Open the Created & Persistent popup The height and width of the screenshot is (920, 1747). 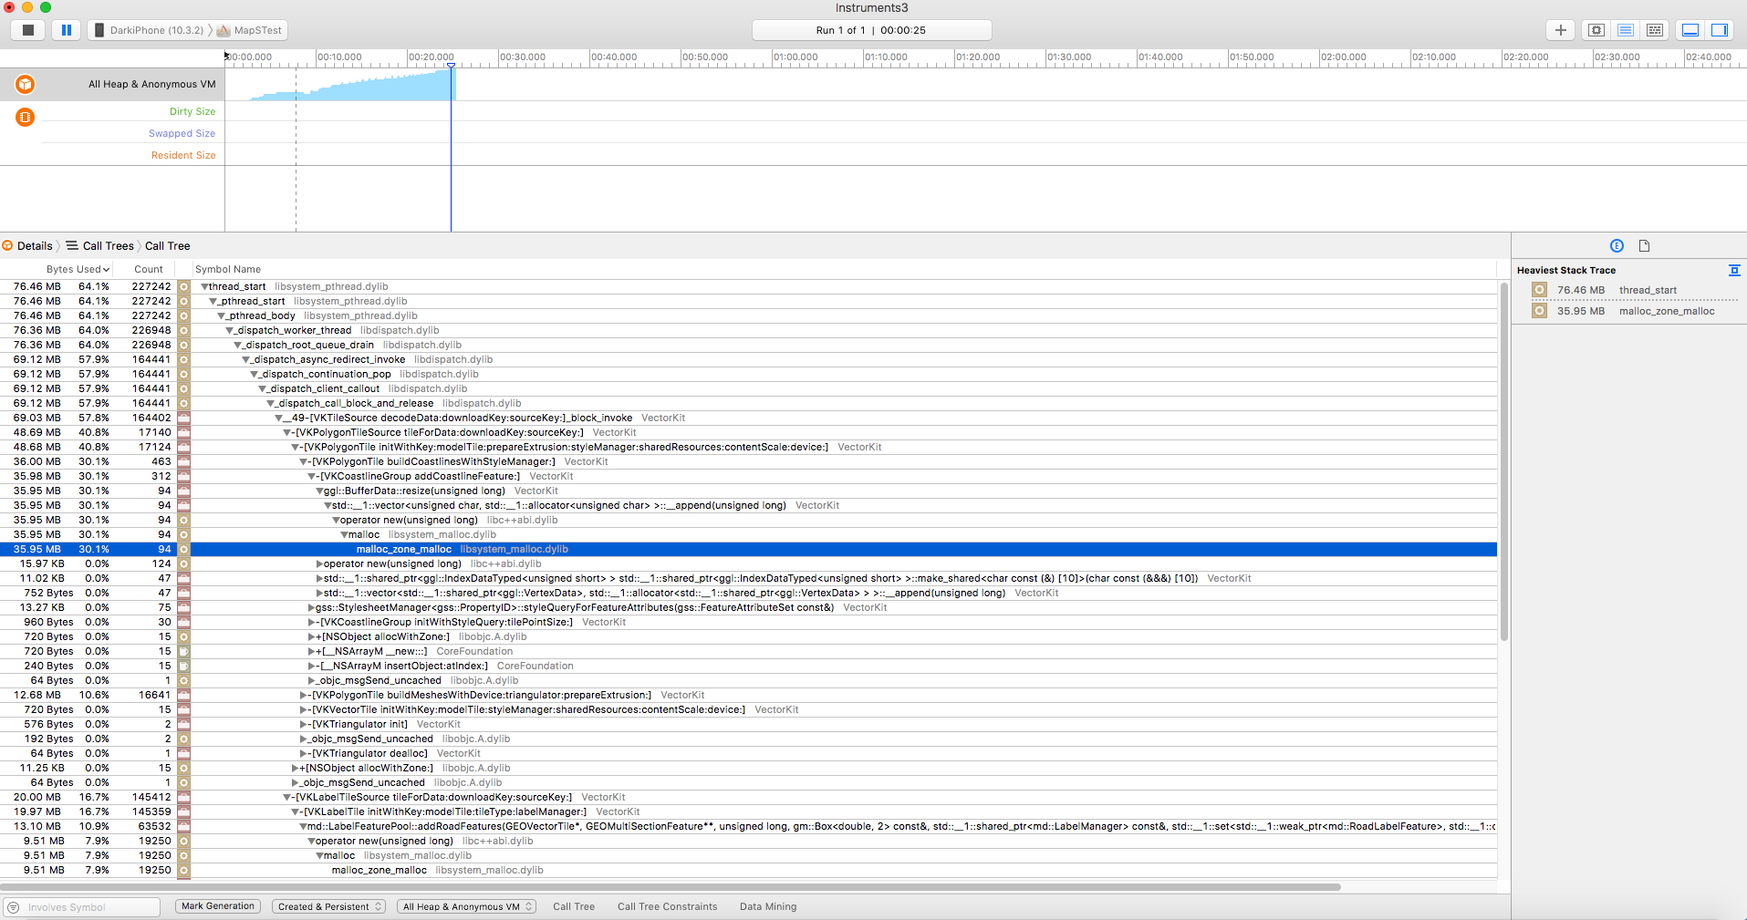pos(329,906)
